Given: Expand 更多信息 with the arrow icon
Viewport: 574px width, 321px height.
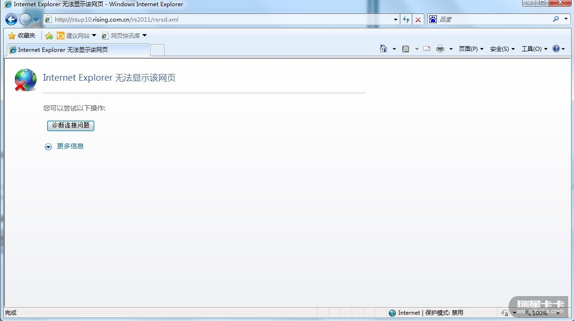Looking at the screenshot, I should 48,147.
